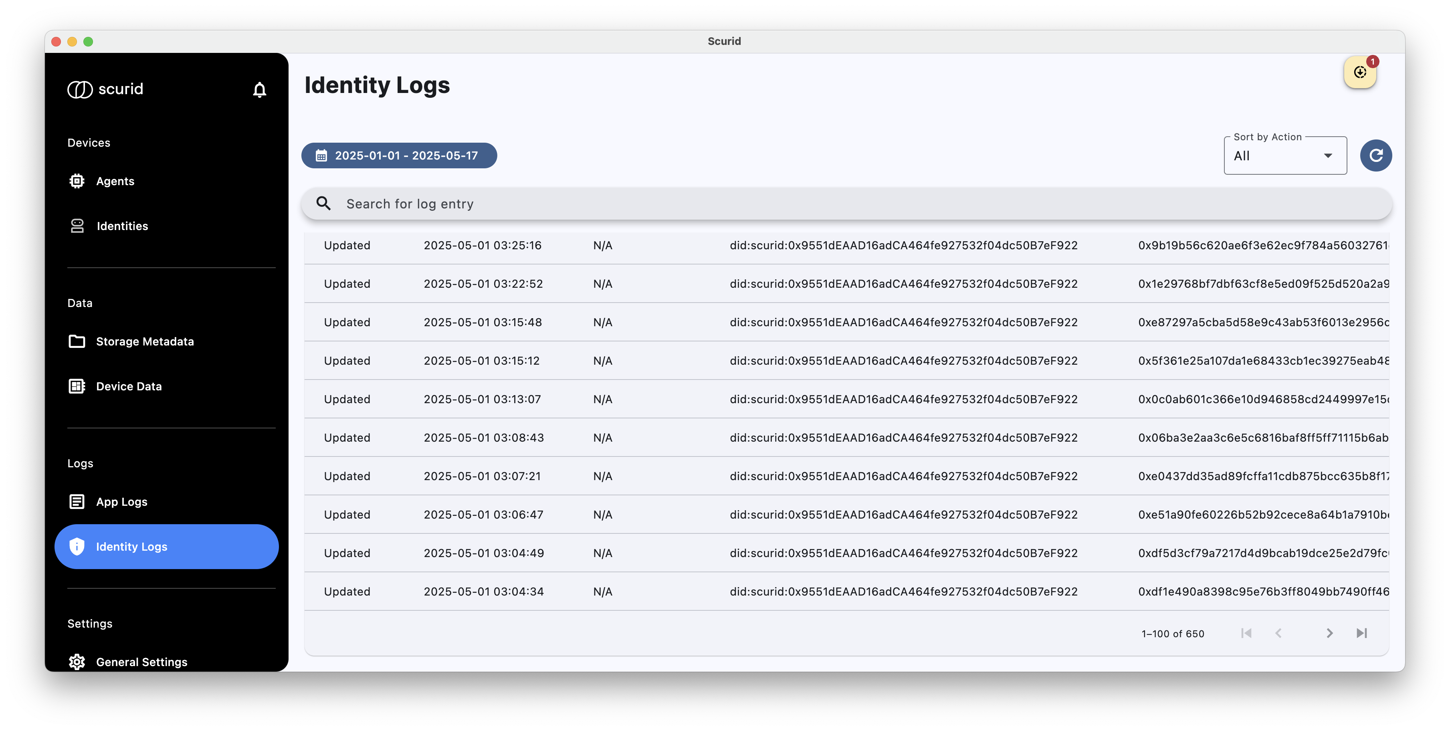Click hash starting 0xe51a90fe60226b52
This screenshot has height=731, width=1450.
click(x=1263, y=514)
